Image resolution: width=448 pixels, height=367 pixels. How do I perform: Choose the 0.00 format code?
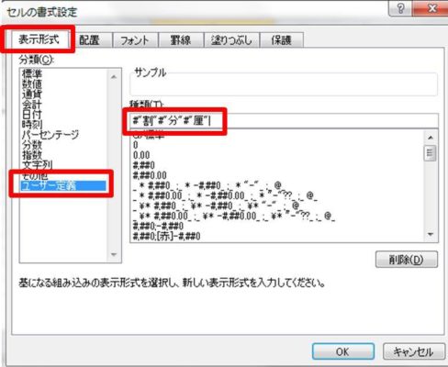[141, 155]
